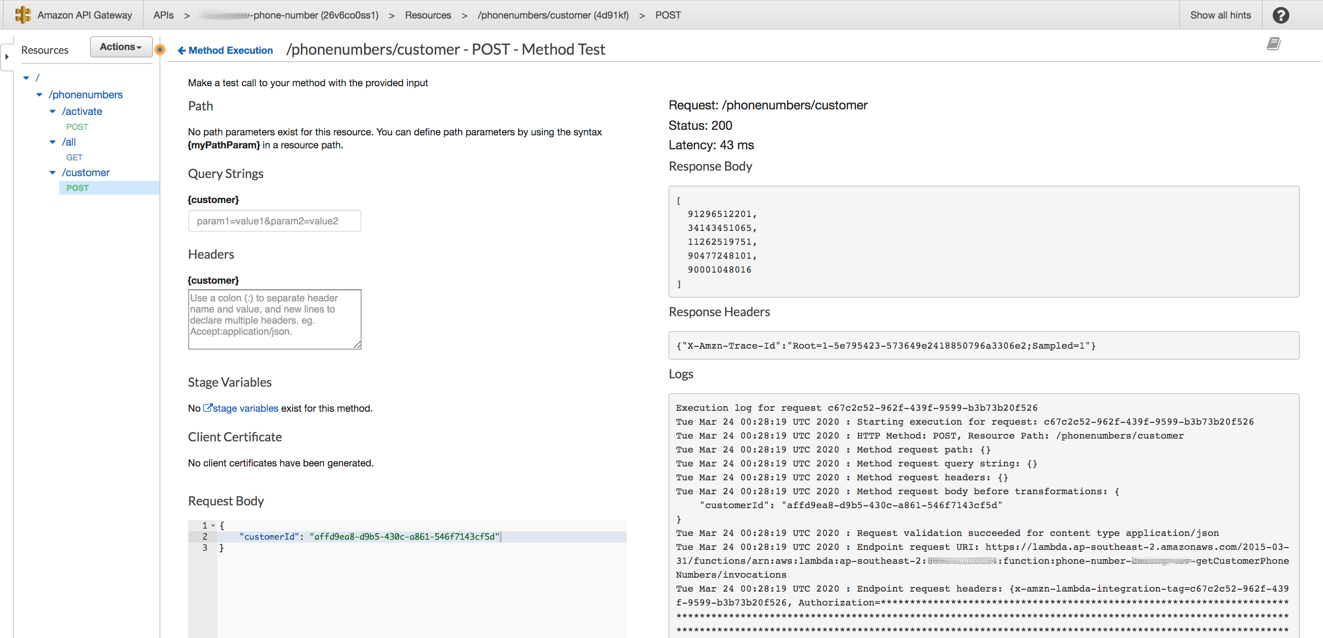
Task: Expand the left sidebar arrow toggle
Action: coord(6,57)
